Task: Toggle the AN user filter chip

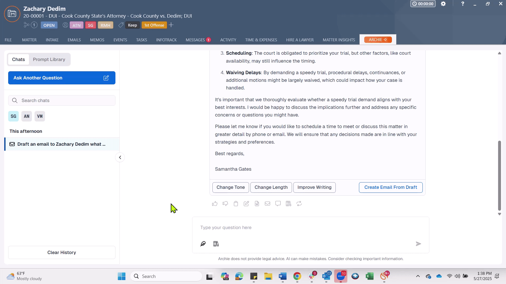Action: [27, 116]
